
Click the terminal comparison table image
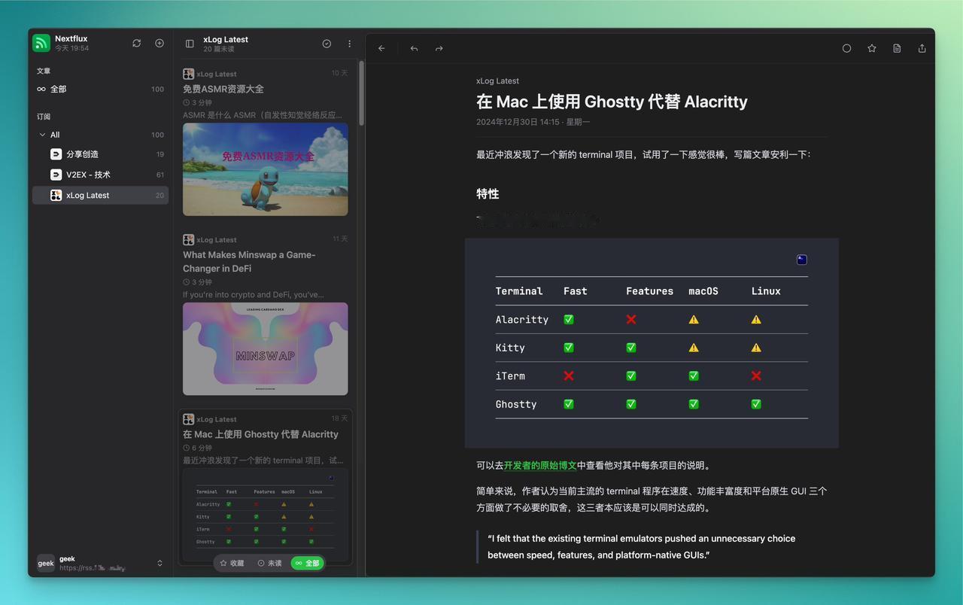pyautogui.click(x=652, y=343)
